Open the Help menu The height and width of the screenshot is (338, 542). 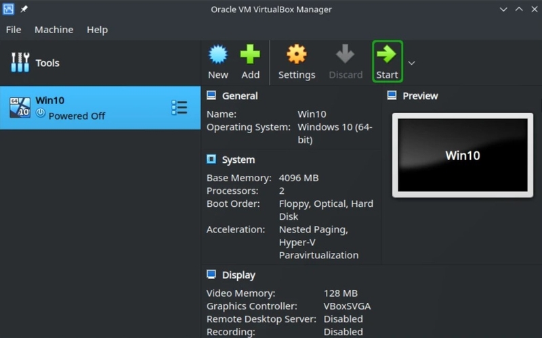pyautogui.click(x=97, y=30)
